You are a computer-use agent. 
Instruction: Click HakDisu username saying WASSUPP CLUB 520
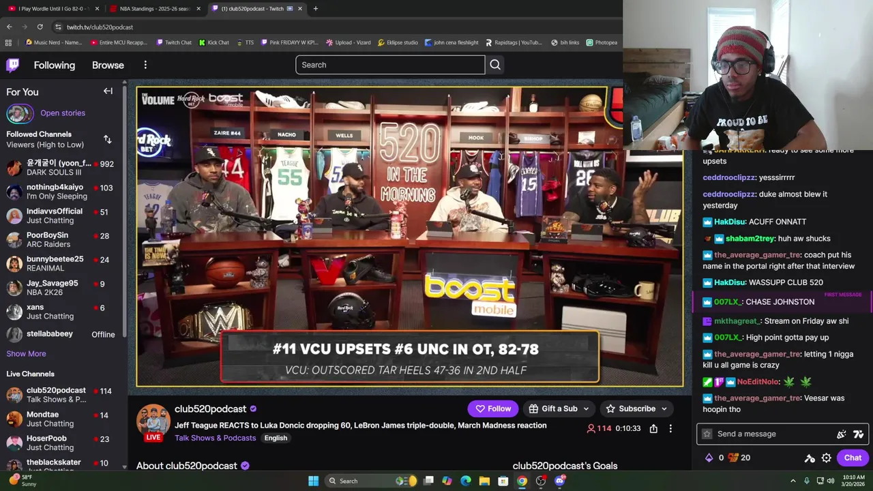pyautogui.click(x=730, y=282)
